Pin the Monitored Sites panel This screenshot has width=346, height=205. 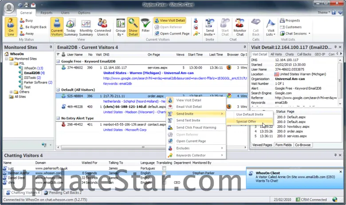coord(51,47)
